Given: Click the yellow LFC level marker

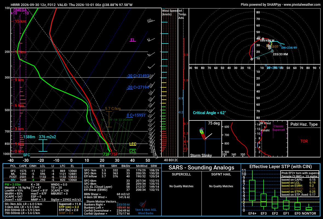Looking at the screenshot, I should coord(133,144).
